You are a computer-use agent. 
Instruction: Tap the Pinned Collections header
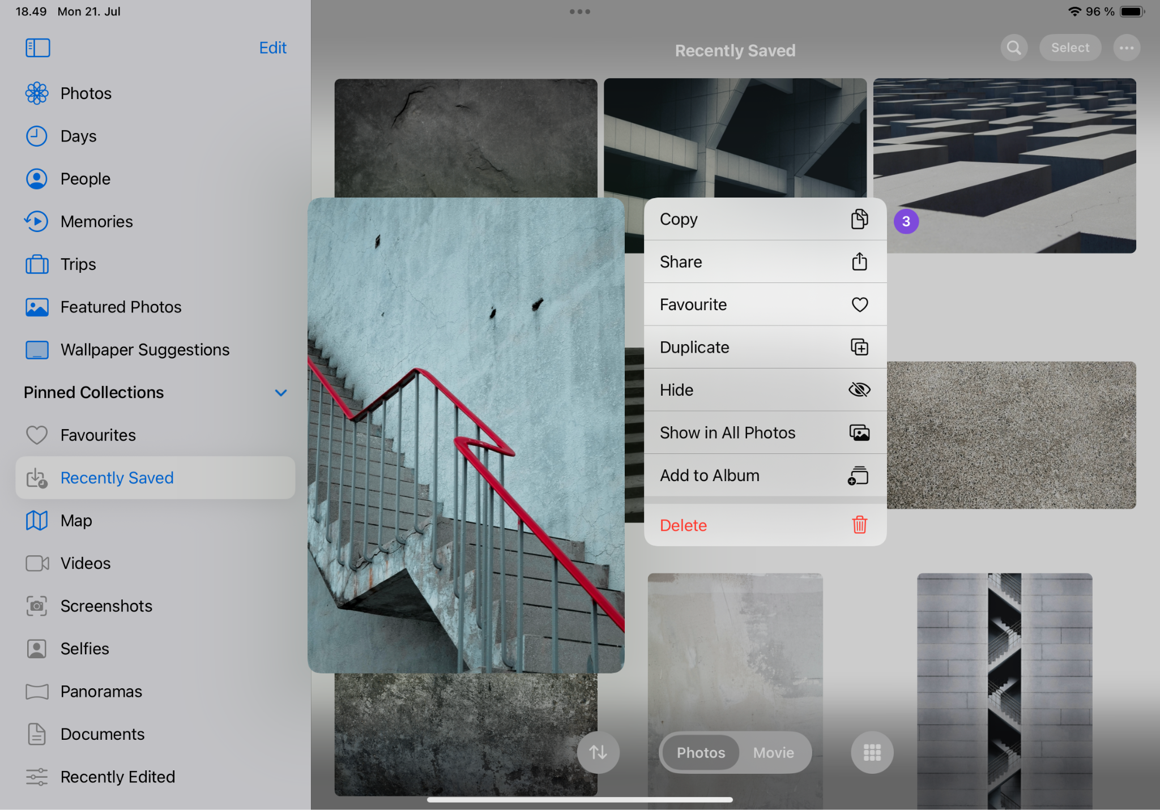[x=93, y=393]
